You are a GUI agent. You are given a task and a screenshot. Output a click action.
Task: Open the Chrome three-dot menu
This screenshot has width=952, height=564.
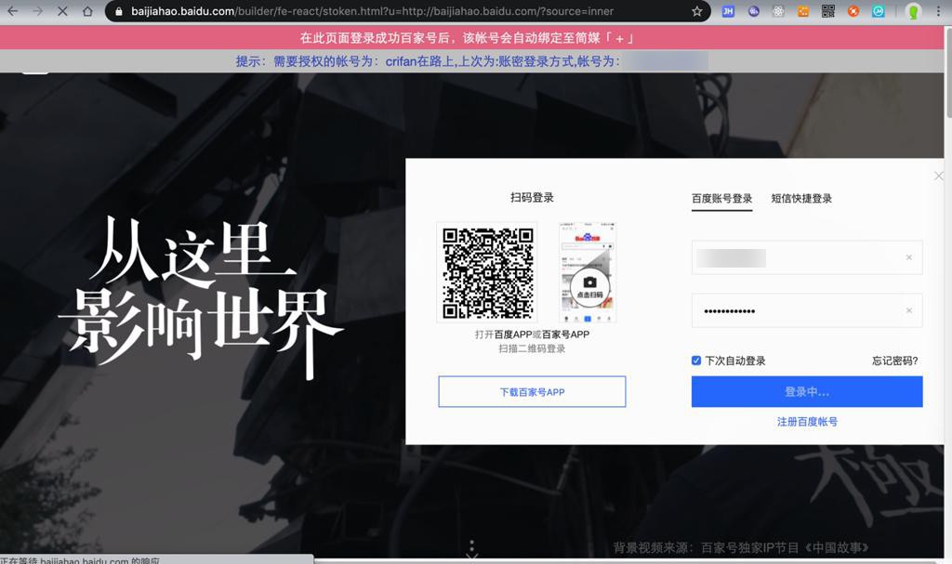point(938,11)
